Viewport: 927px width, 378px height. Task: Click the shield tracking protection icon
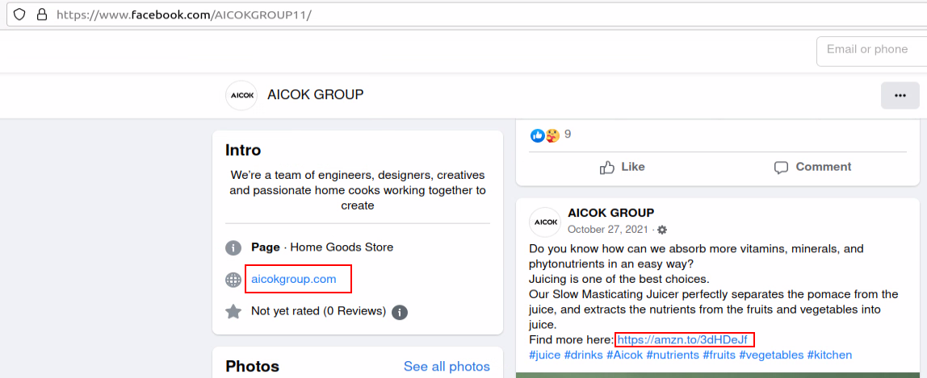[19, 15]
